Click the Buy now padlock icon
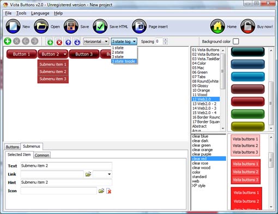This screenshot has width=278, height=214. (x=247, y=27)
